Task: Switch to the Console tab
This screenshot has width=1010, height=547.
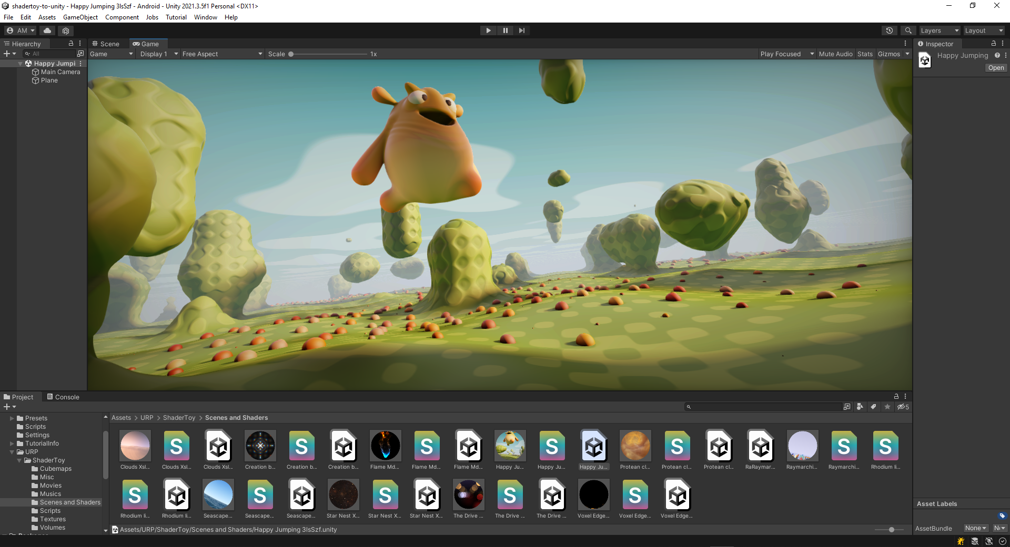Action: pyautogui.click(x=63, y=397)
